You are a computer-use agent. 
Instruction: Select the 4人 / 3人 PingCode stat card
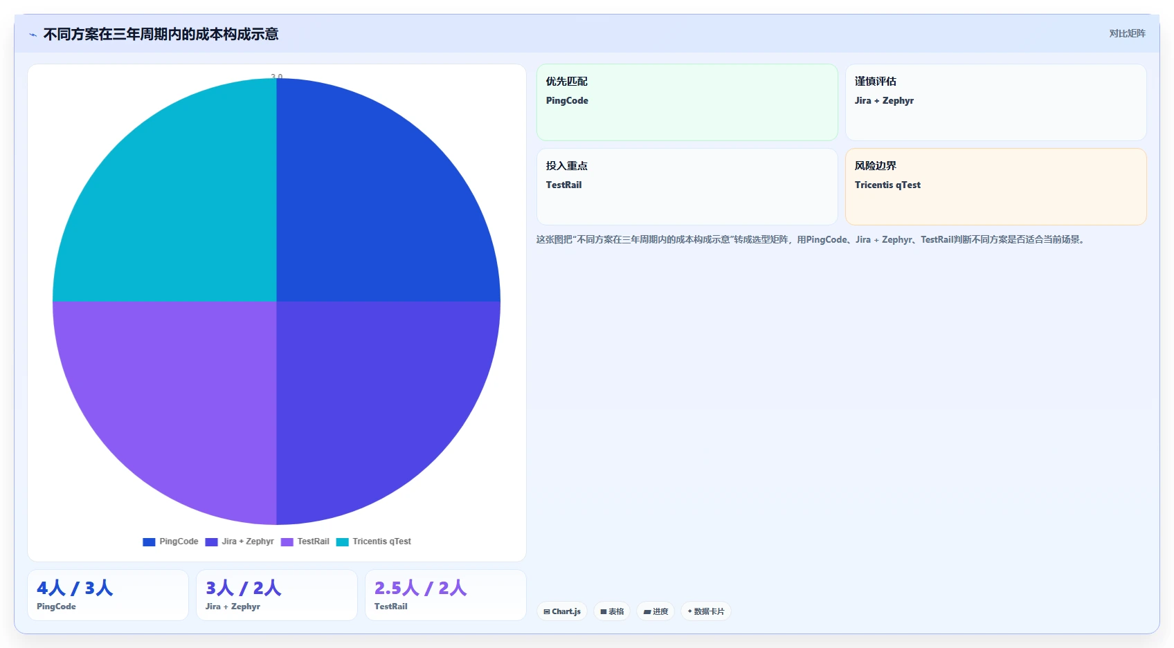tap(108, 595)
